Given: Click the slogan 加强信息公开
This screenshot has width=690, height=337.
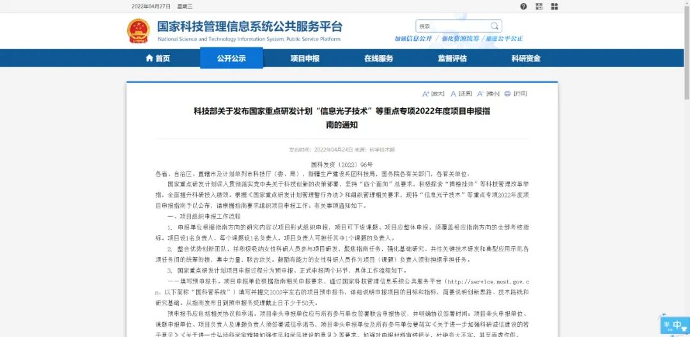Looking at the screenshot, I should click(413, 39).
